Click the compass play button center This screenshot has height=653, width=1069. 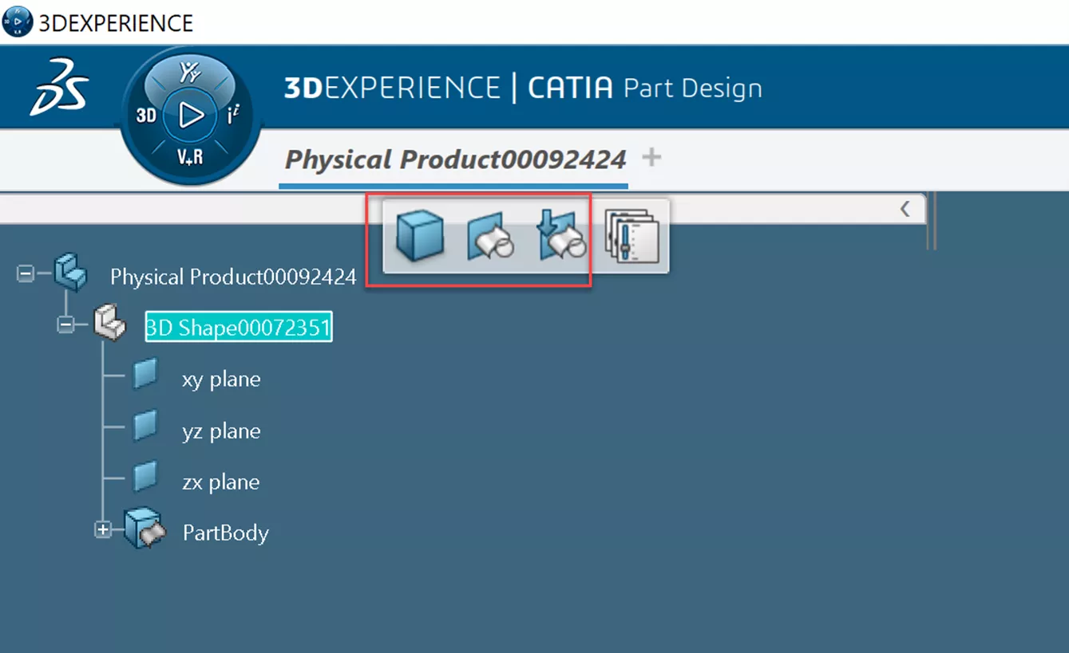[191, 116]
